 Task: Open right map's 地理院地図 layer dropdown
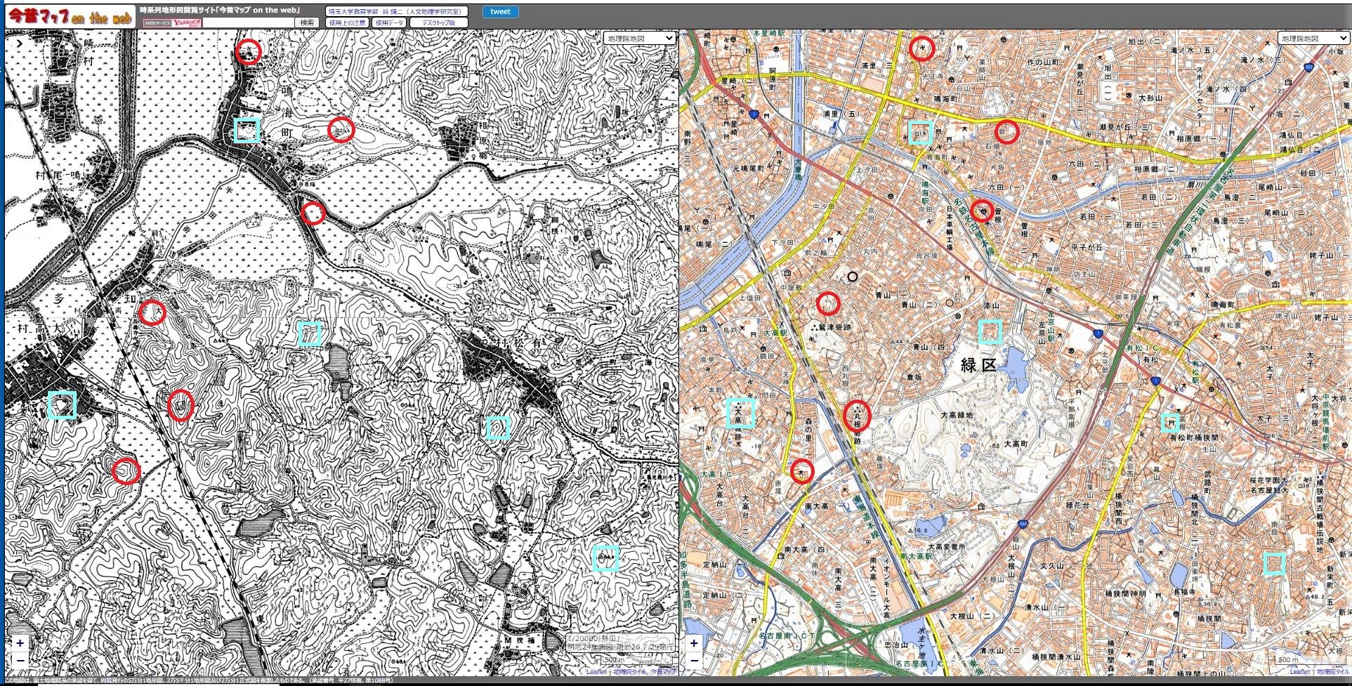[x=1313, y=39]
